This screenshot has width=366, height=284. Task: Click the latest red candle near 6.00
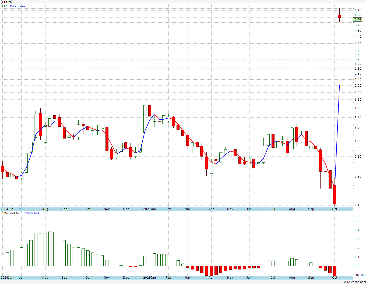pyautogui.click(x=339, y=16)
